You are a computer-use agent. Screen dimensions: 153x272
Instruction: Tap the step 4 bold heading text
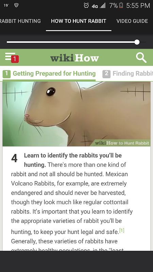(73, 160)
